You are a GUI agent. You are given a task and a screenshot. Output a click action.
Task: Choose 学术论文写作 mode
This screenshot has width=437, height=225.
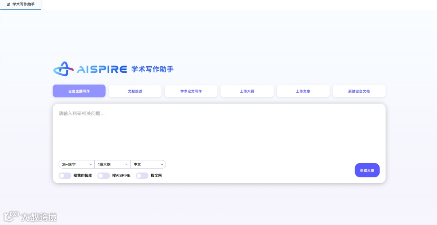191,91
